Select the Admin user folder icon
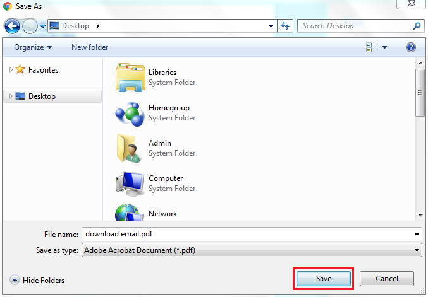Screen dimensions: 428x297 [129, 148]
